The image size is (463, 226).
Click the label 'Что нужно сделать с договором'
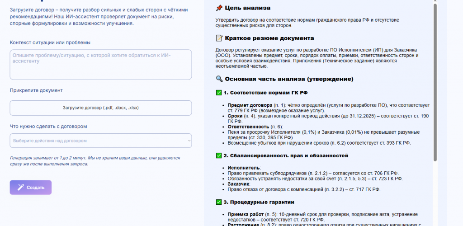pos(48,126)
